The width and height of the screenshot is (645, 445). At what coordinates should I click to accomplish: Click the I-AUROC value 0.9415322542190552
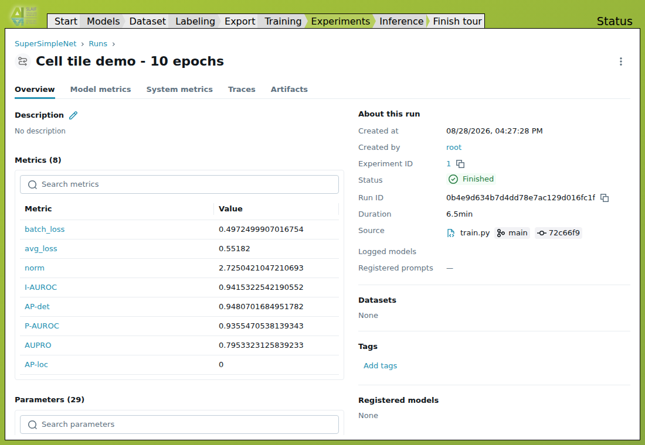[x=261, y=287]
